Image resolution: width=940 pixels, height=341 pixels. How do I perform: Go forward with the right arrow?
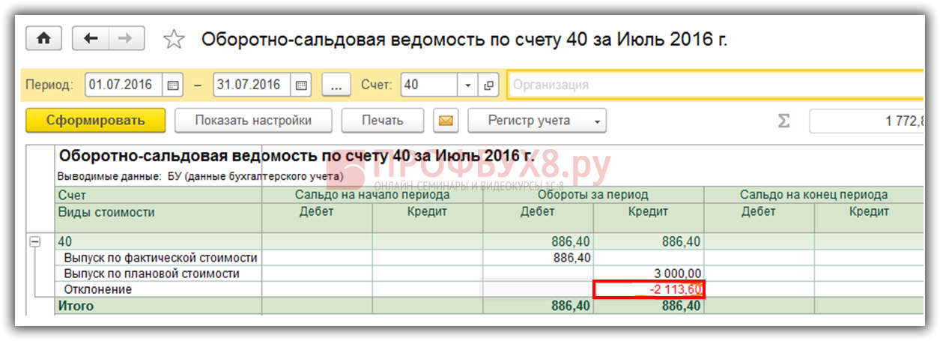(x=124, y=39)
